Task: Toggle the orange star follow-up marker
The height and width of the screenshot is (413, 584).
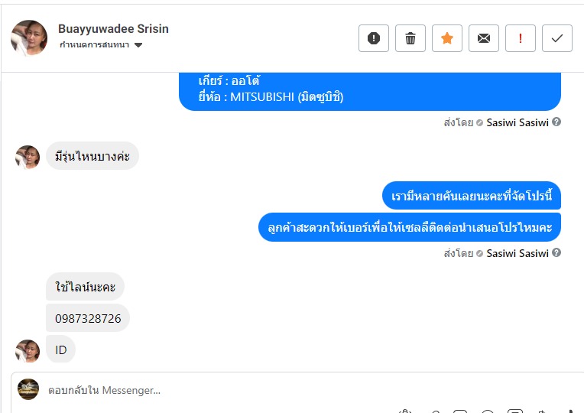Action: pyautogui.click(x=447, y=38)
